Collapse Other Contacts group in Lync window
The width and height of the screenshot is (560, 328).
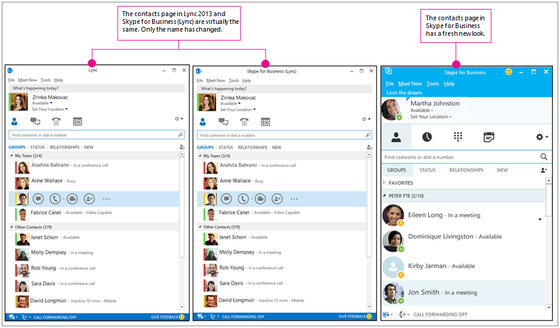(x=11, y=227)
